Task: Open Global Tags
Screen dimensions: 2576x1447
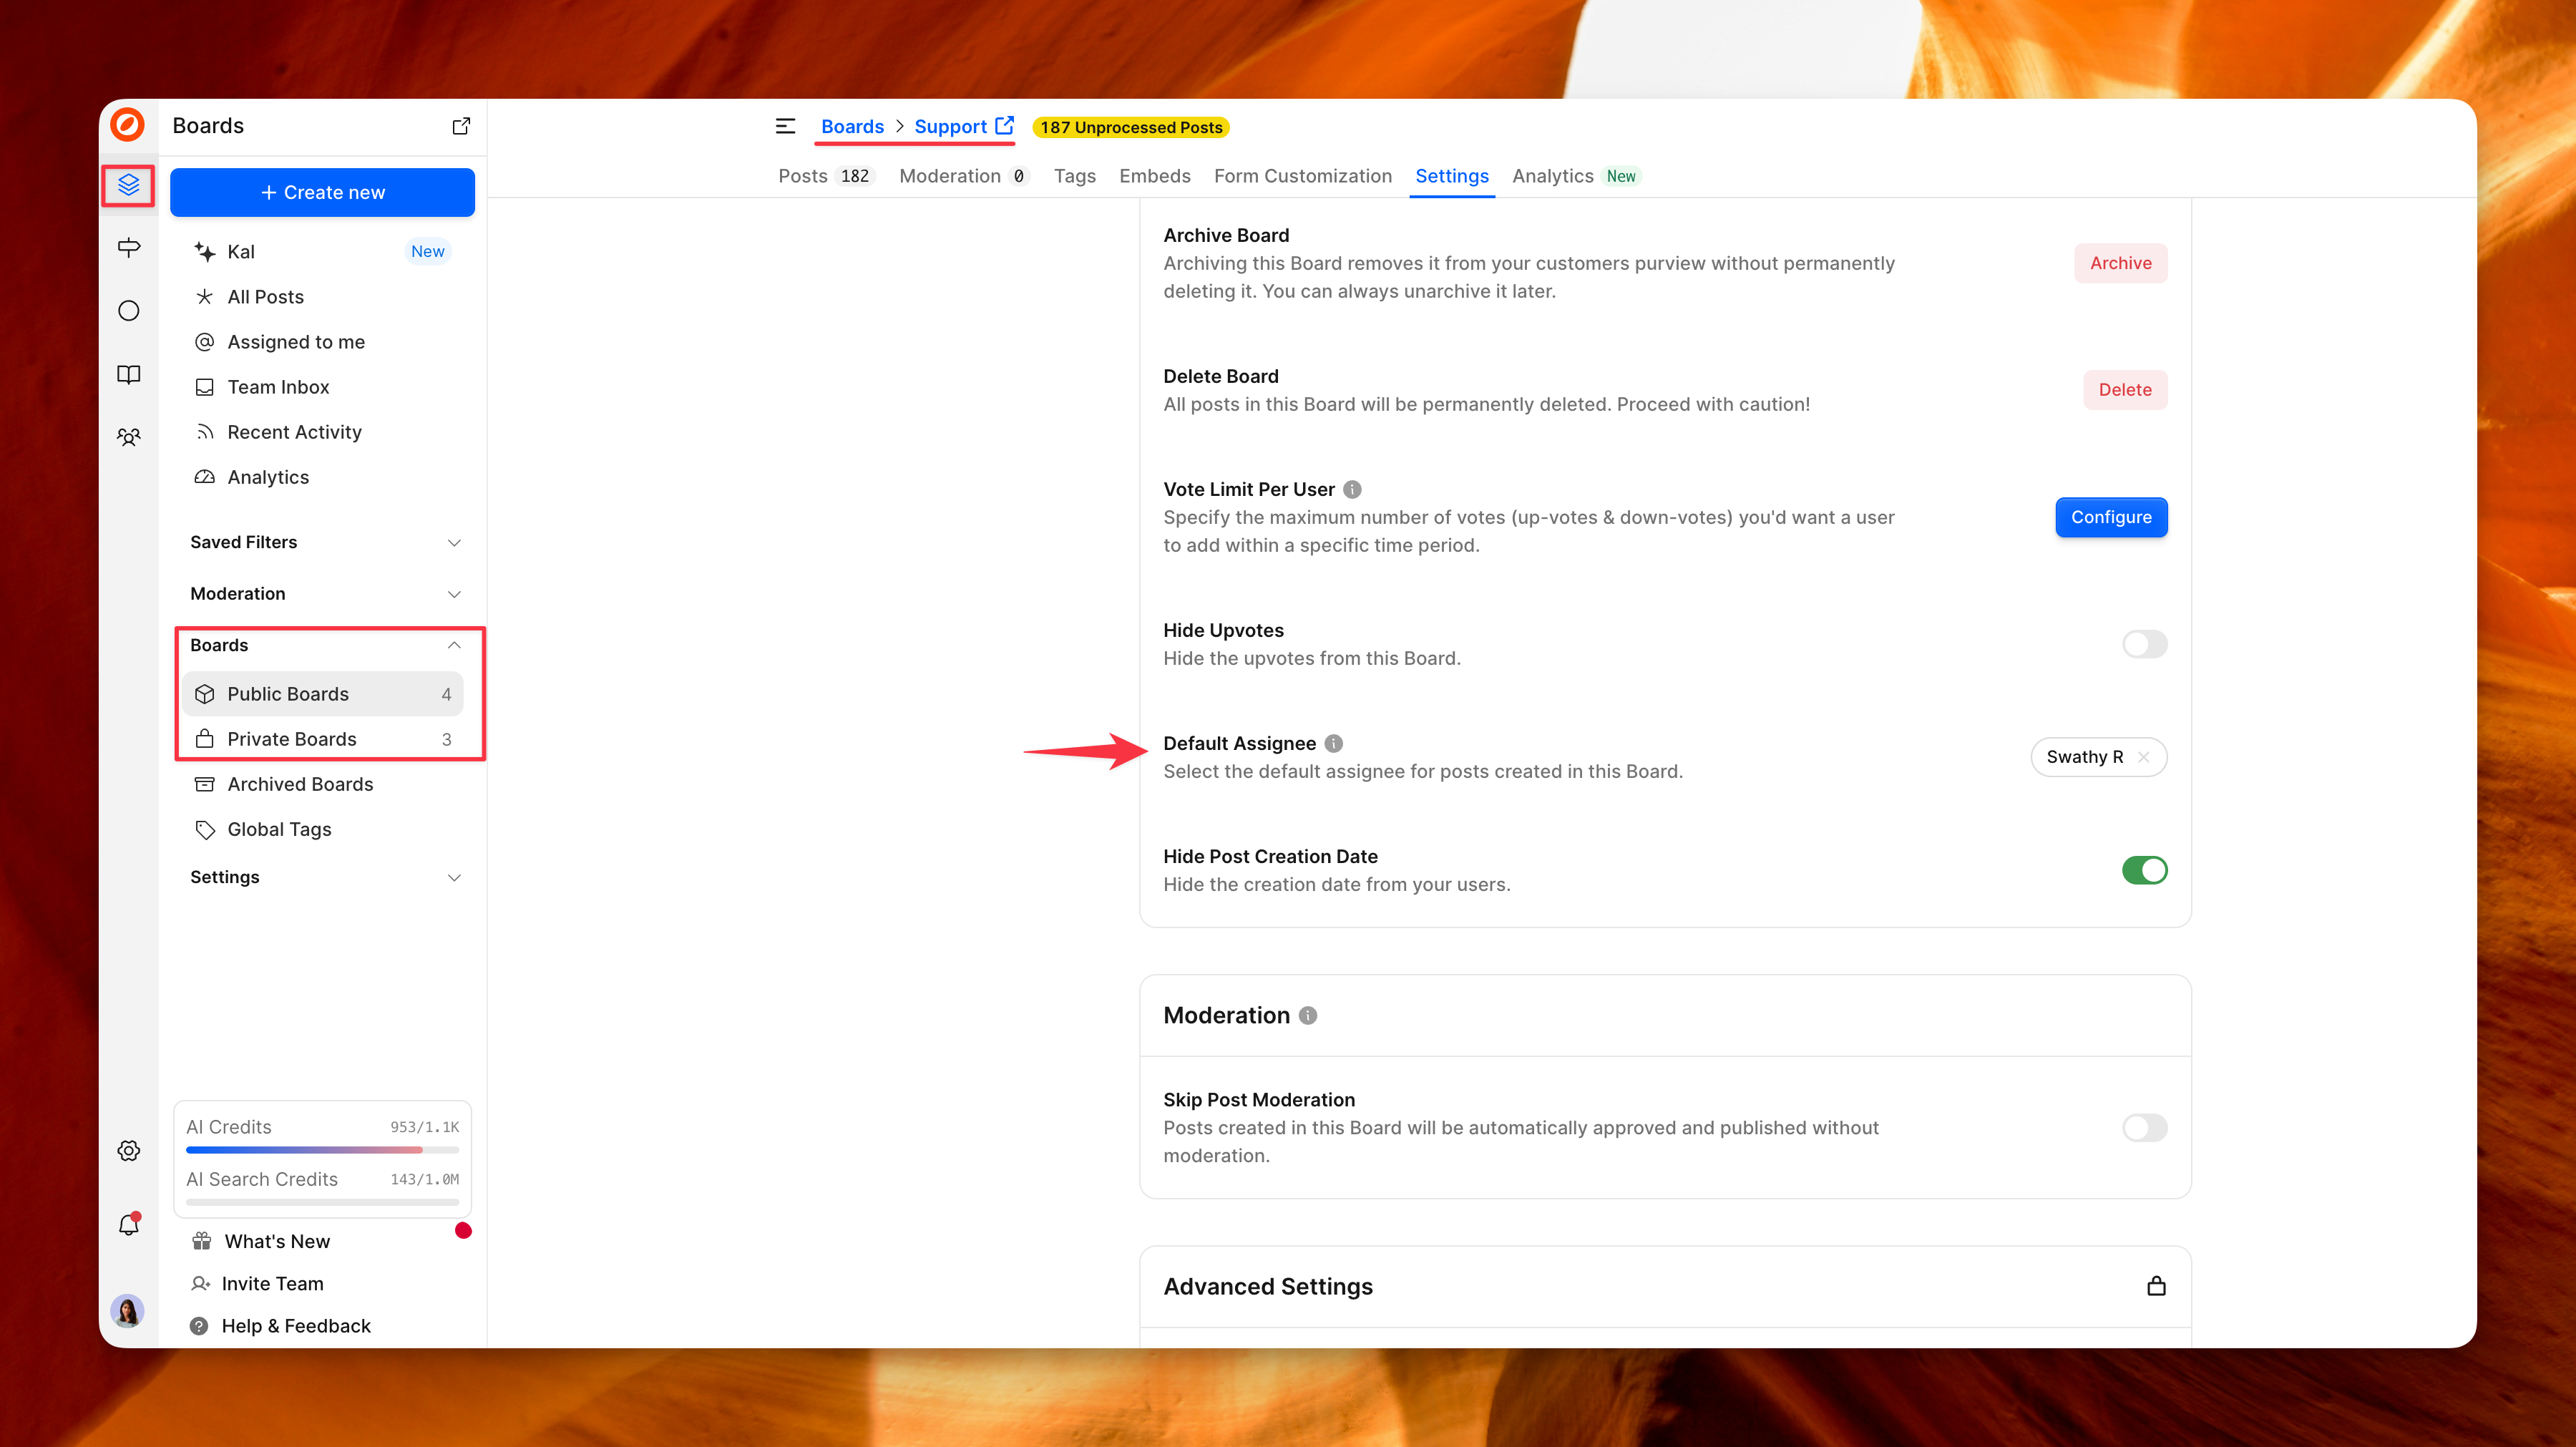Action: (322, 829)
